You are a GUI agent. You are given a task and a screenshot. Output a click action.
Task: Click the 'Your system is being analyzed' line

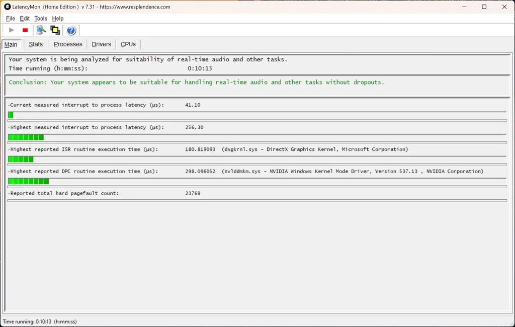148,59
